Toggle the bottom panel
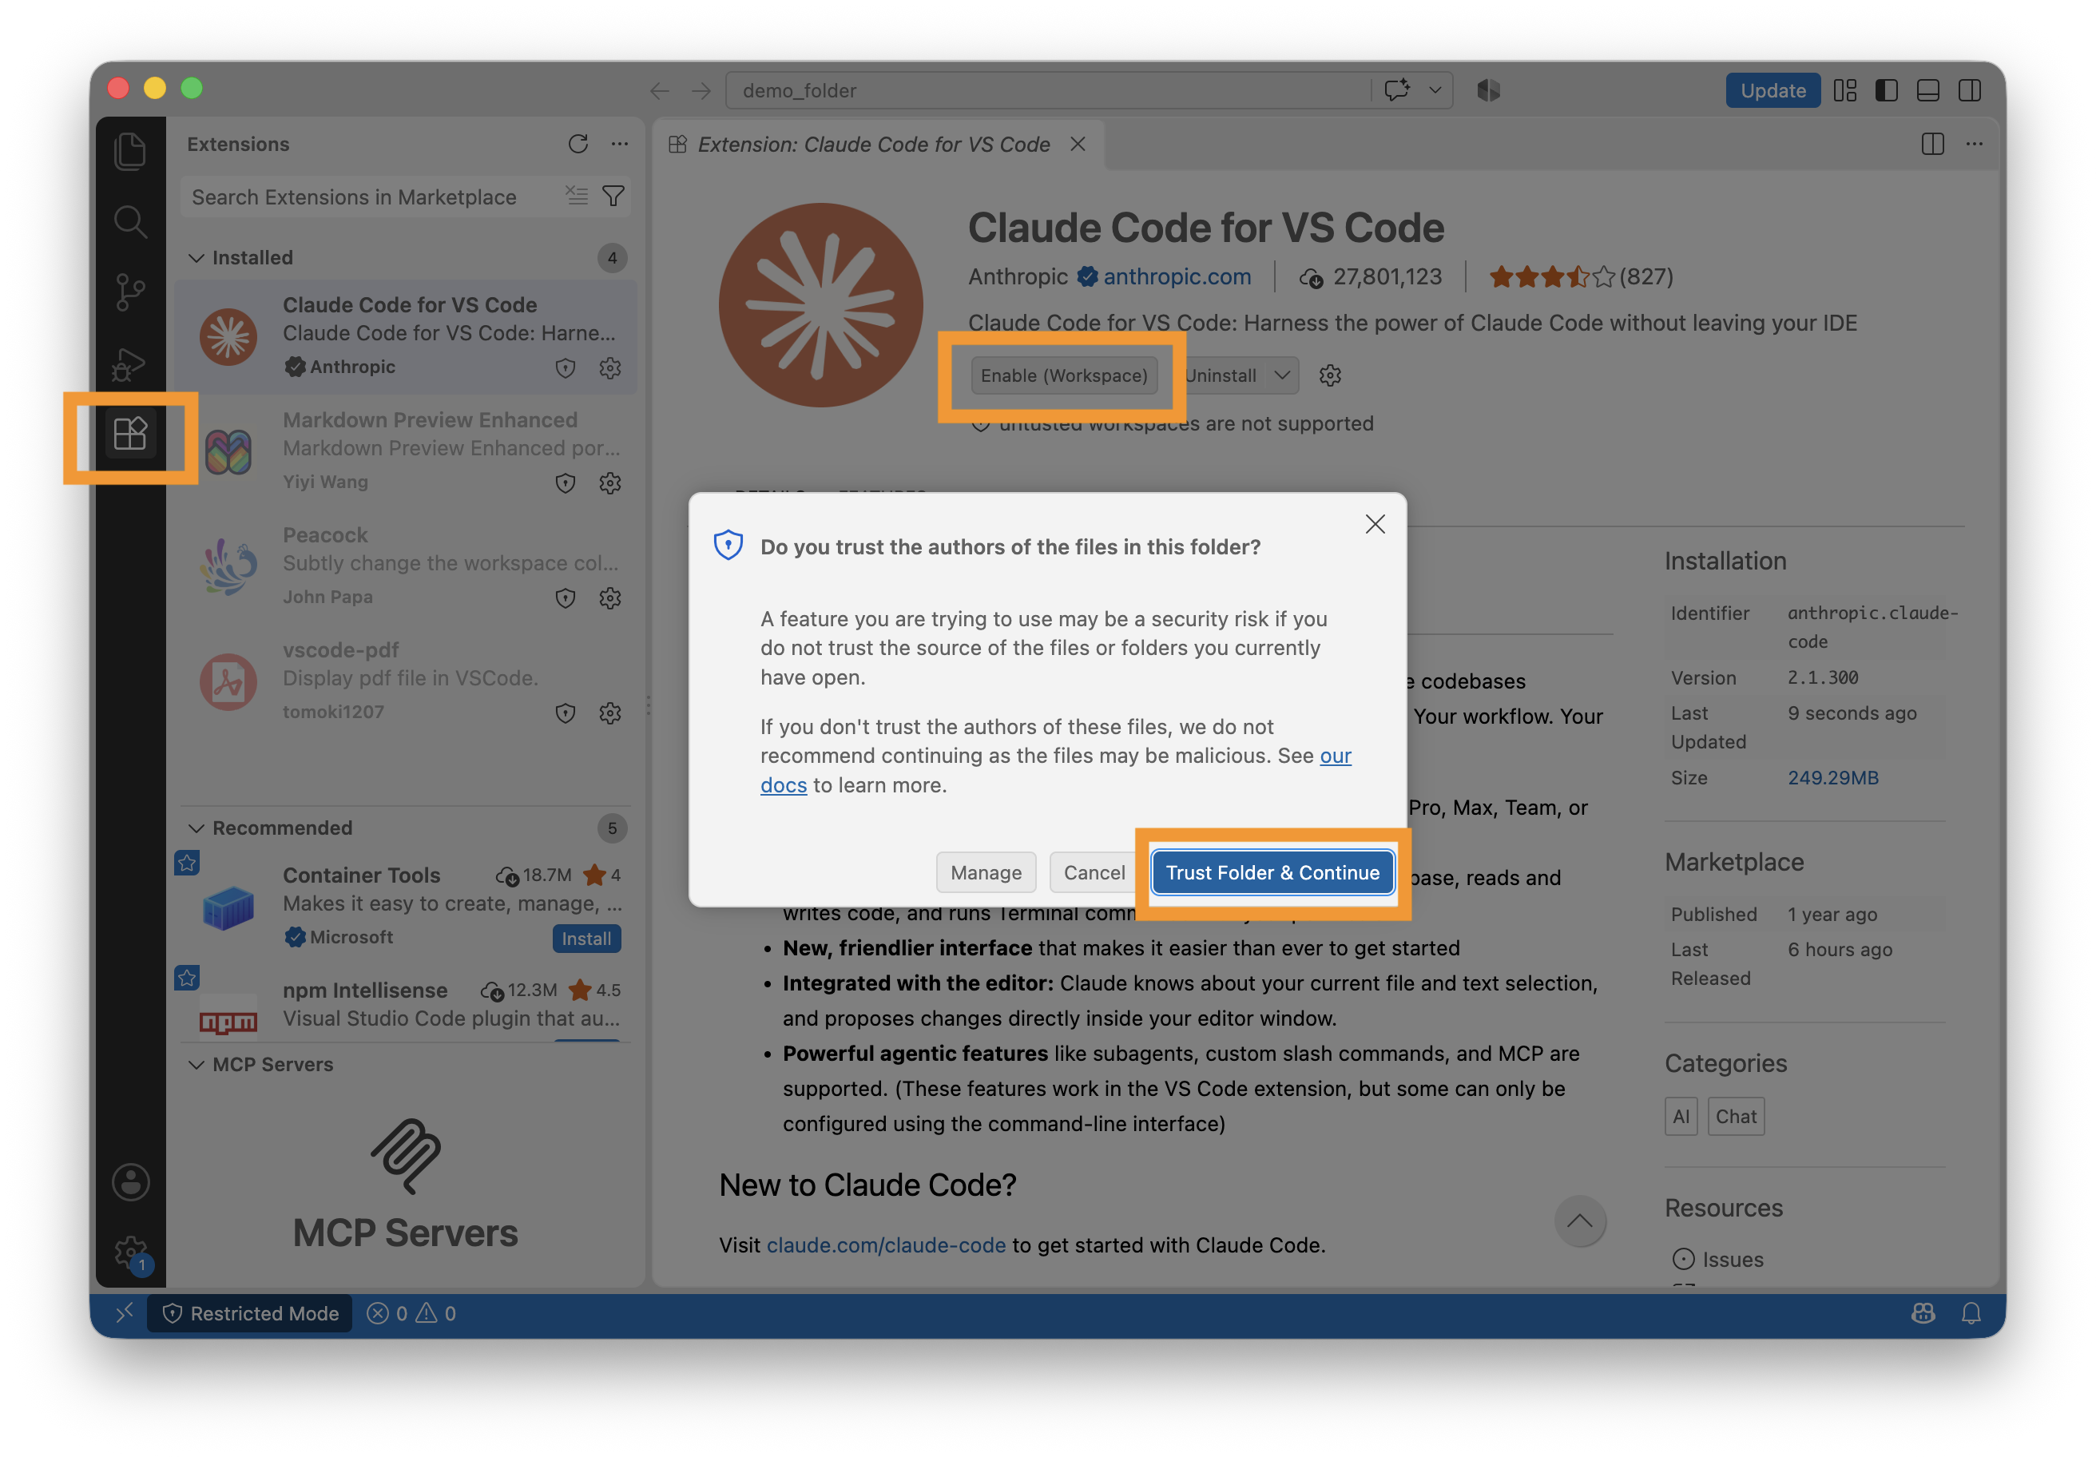This screenshot has width=2096, height=1457. tap(1928, 90)
